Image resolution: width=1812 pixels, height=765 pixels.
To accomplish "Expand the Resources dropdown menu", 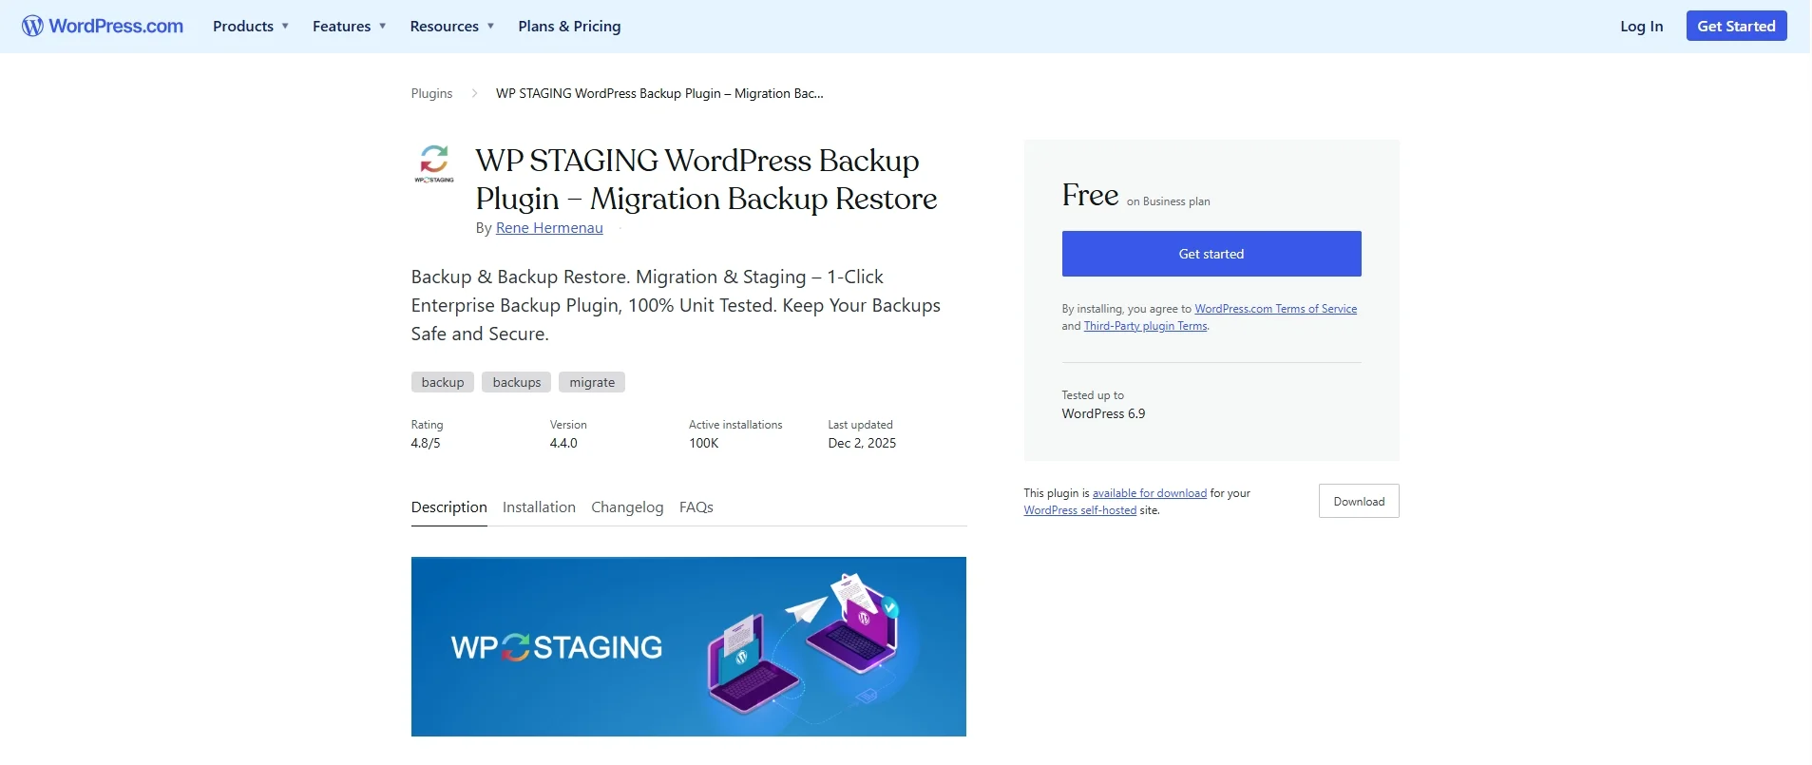I will pos(452,27).
